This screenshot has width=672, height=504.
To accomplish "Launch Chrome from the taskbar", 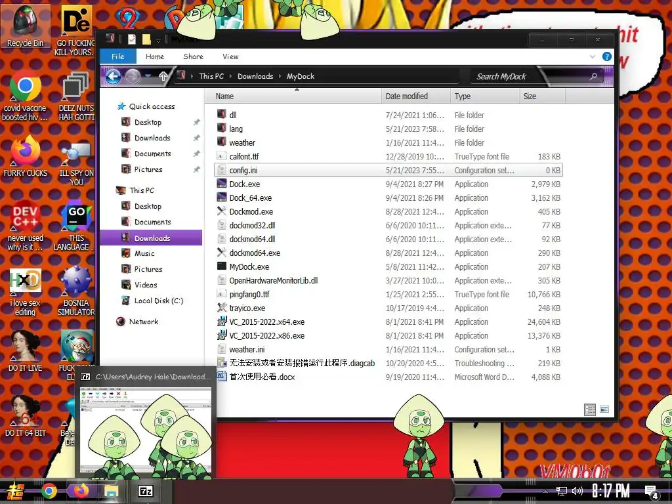I will (x=49, y=491).
